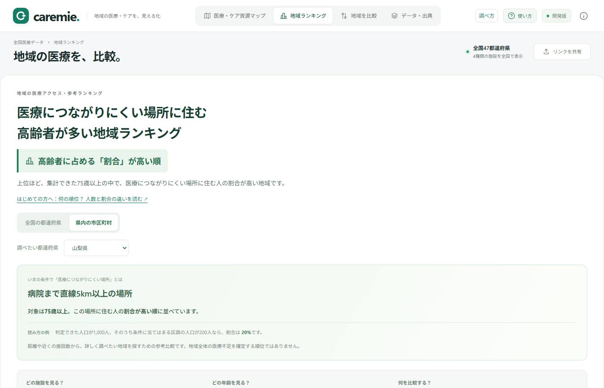Click the caremie wordmark
The width and height of the screenshot is (604, 388).
(57, 17)
